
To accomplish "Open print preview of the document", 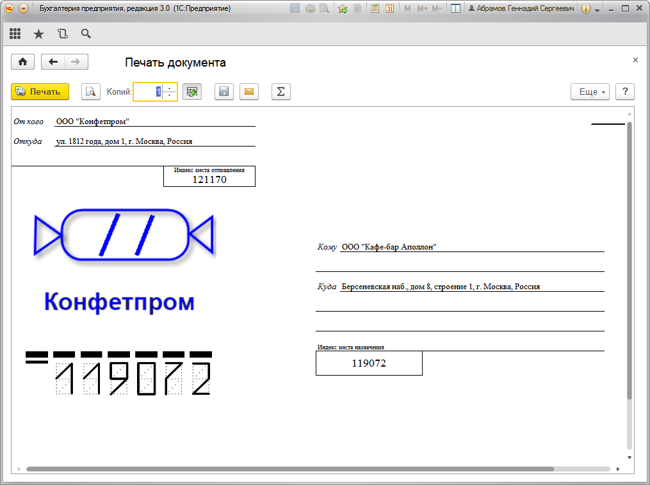I will click(90, 91).
